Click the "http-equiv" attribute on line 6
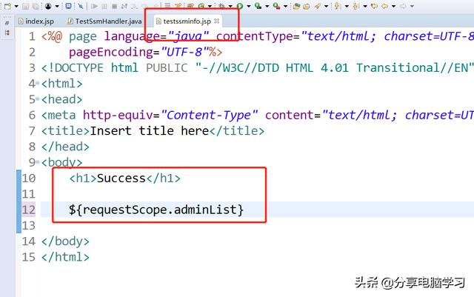Viewport: 474px width, 297px height. [118, 116]
